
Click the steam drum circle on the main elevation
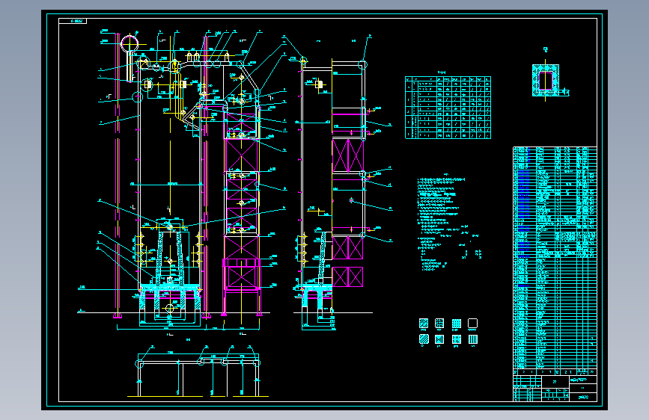point(130,44)
